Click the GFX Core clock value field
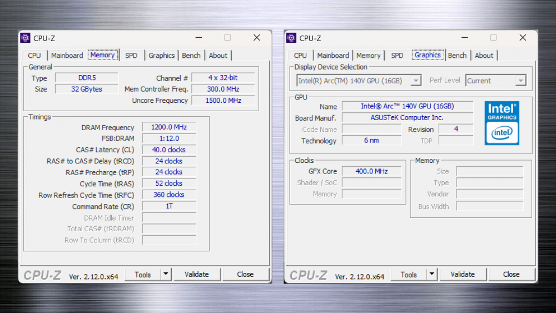The image size is (556, 313). pyautogui.click(x=371, y=171)
